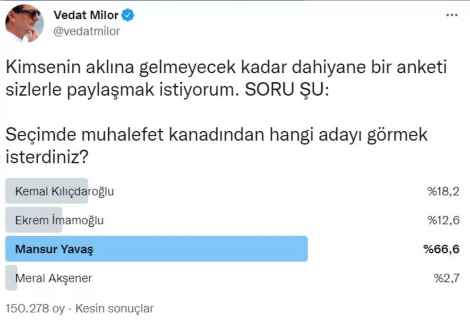Click the 150.278 oy vote count
This screenshot has height=324, width=470.
pyautogui.click(x=35, y=308)
